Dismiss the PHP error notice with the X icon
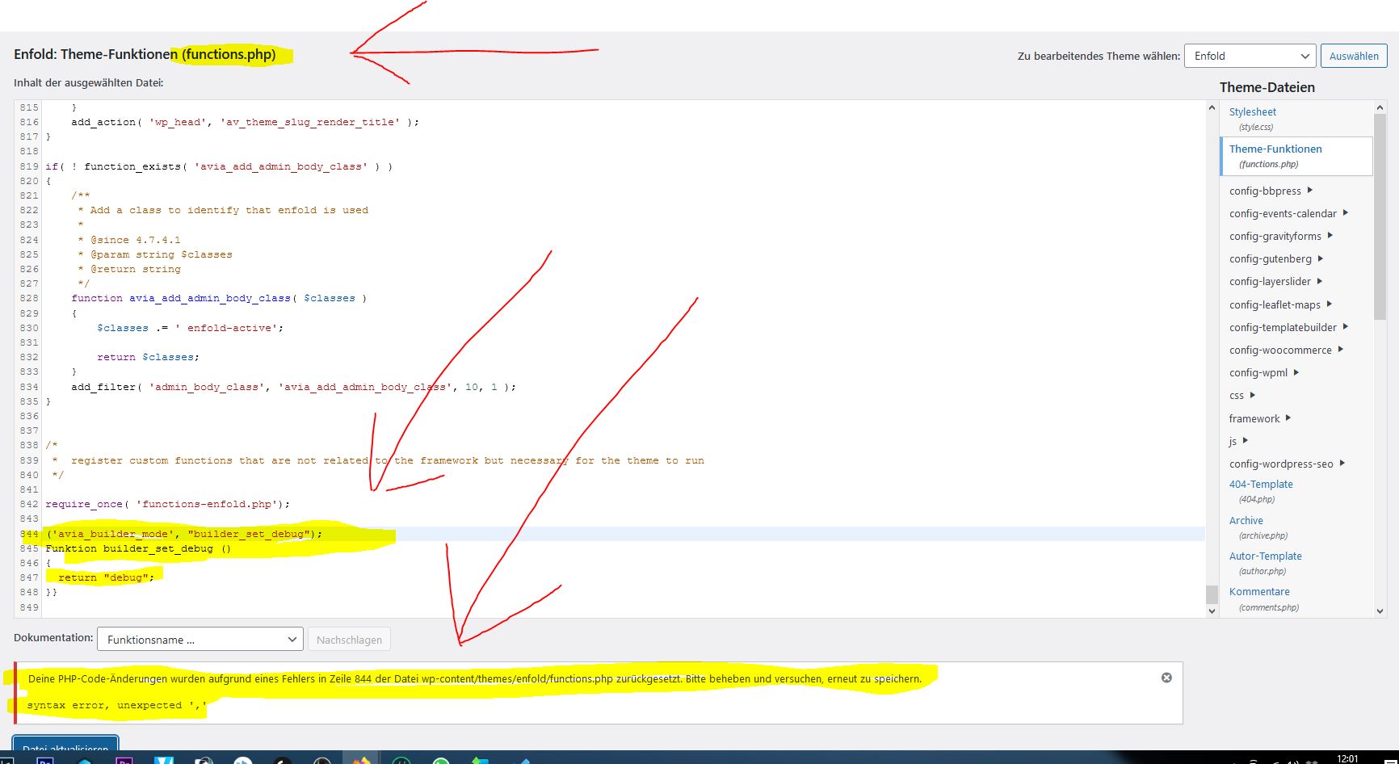1399x764 pixels. [1166, 678]
